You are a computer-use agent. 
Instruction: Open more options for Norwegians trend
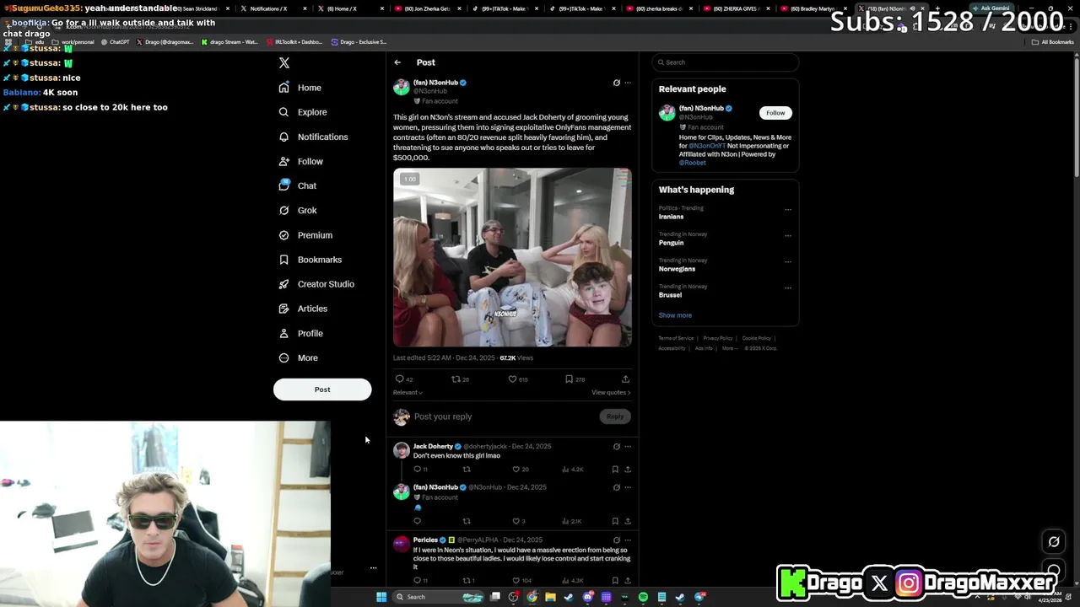pos(788,261)
